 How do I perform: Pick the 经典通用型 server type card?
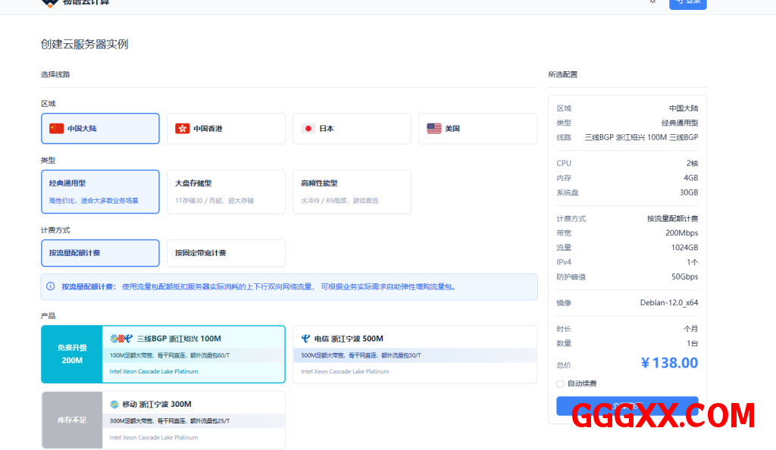click(x=100, y=192)
